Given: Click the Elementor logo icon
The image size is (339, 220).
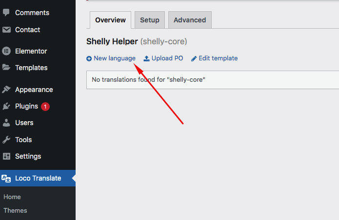Looking at the screenshot, I should pos(6,51).
